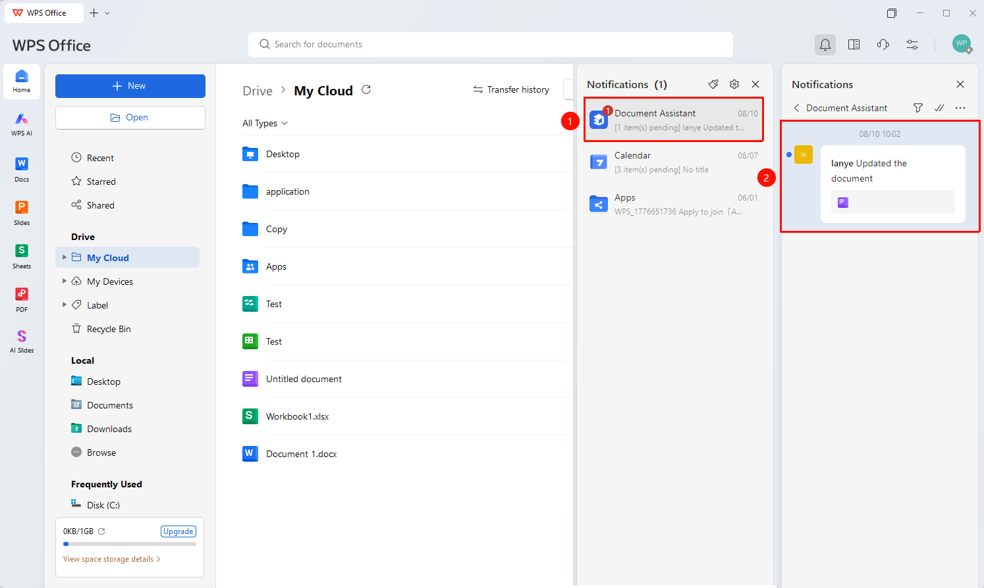
Task: Click the Upgrade storage button
Action: point(178,531)
